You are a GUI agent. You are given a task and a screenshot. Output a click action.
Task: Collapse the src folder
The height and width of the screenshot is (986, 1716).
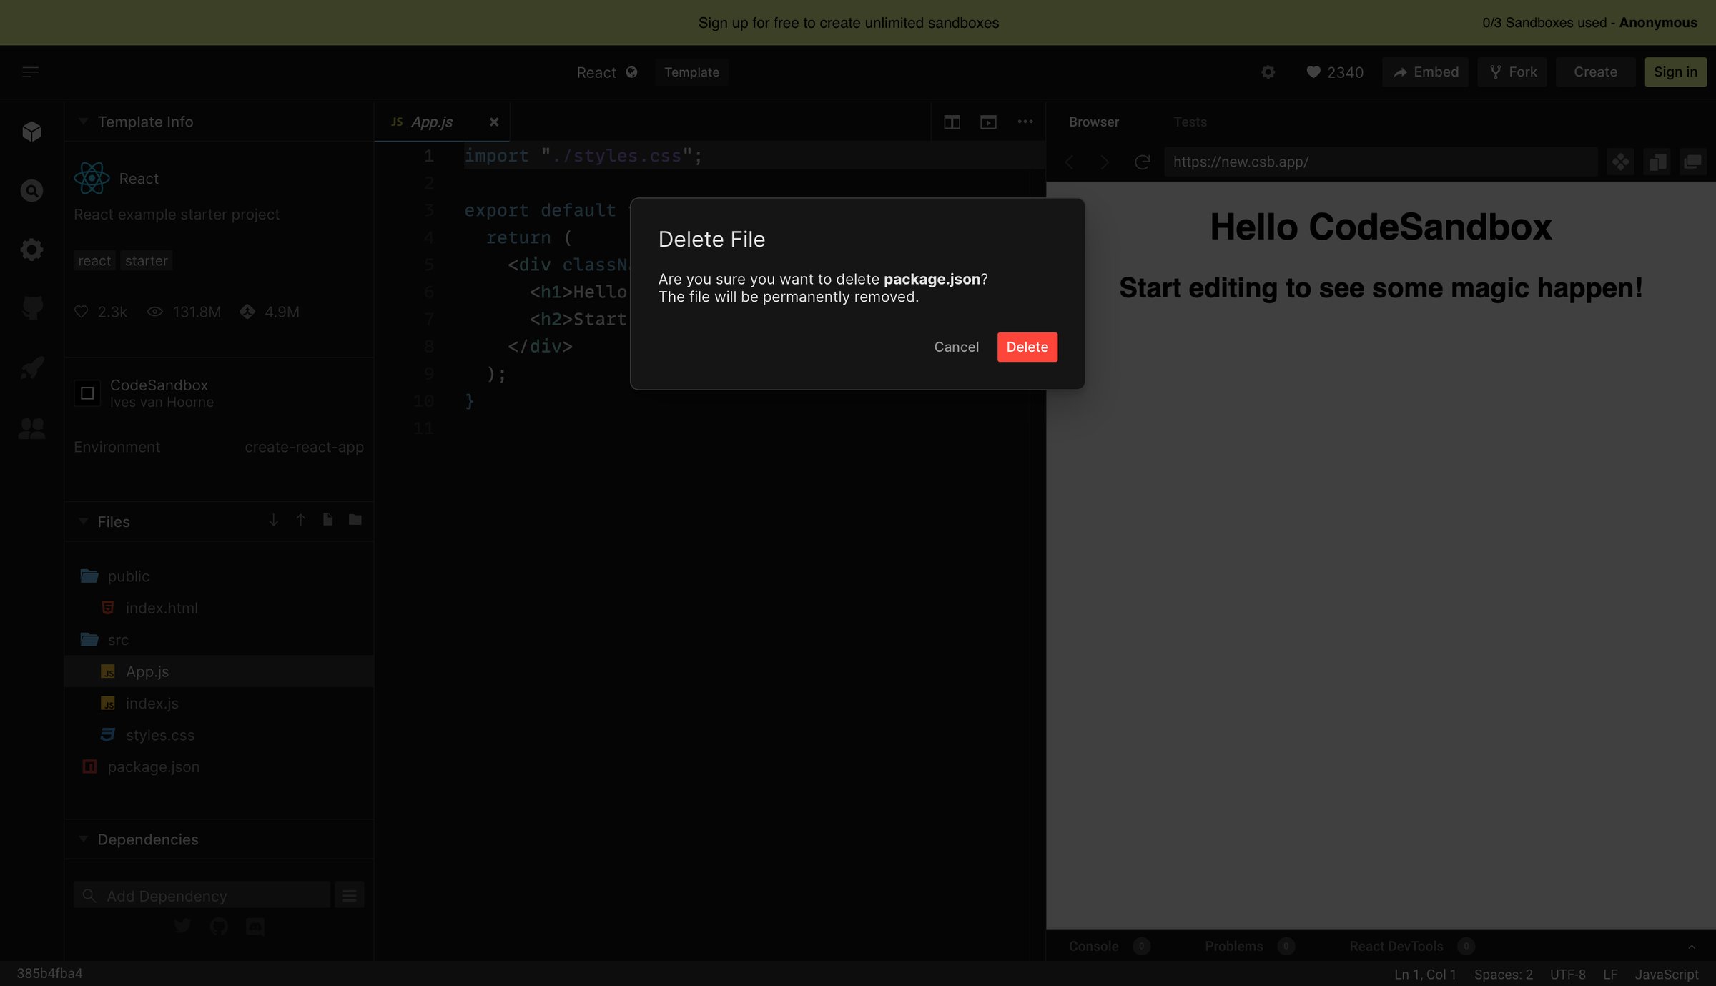pos(219,640)
